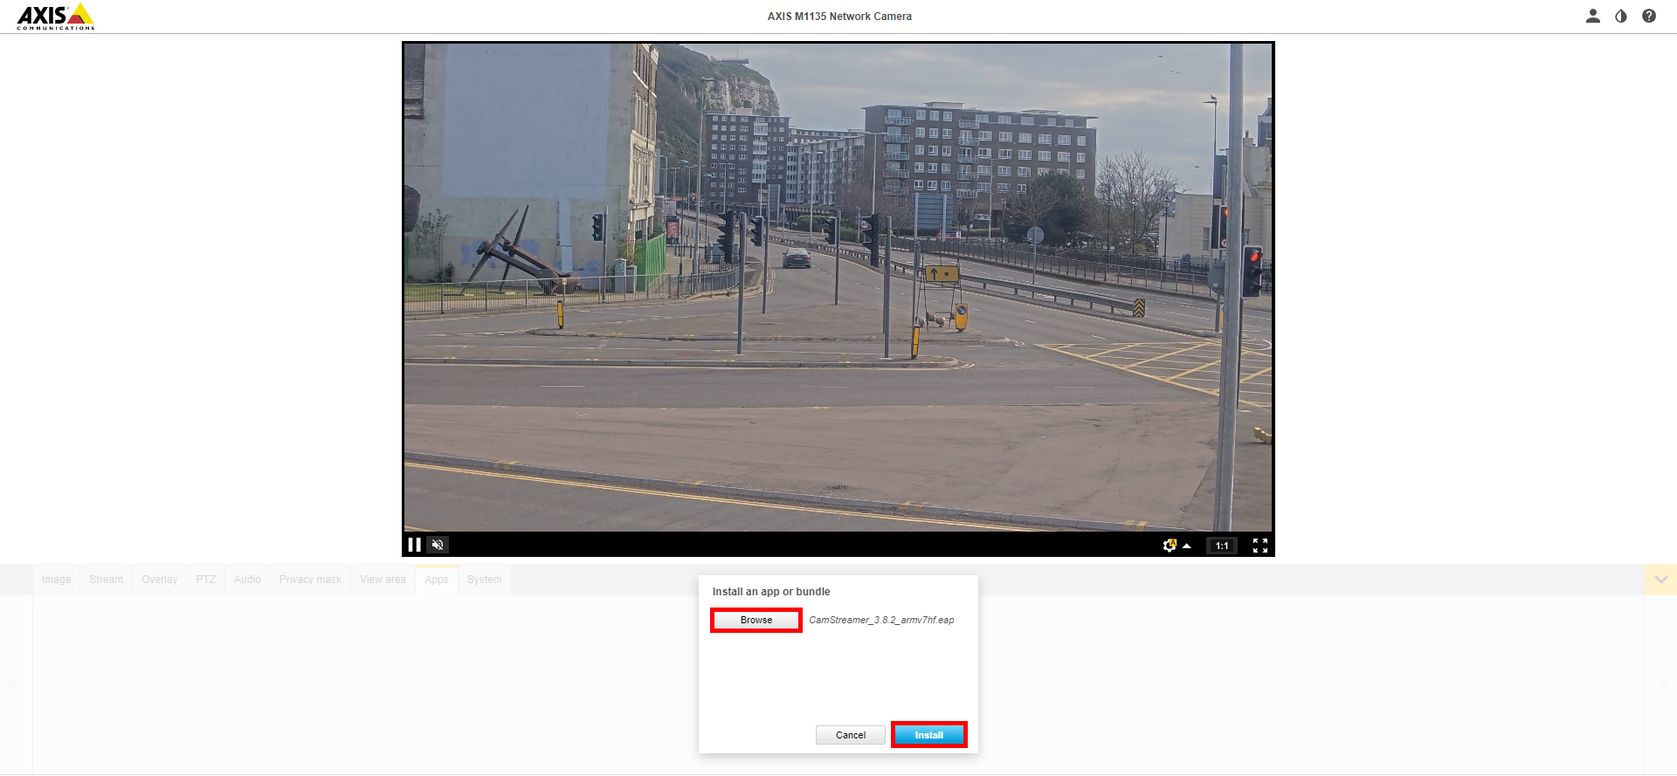Enter fullscreen video view

[1259, 546]
